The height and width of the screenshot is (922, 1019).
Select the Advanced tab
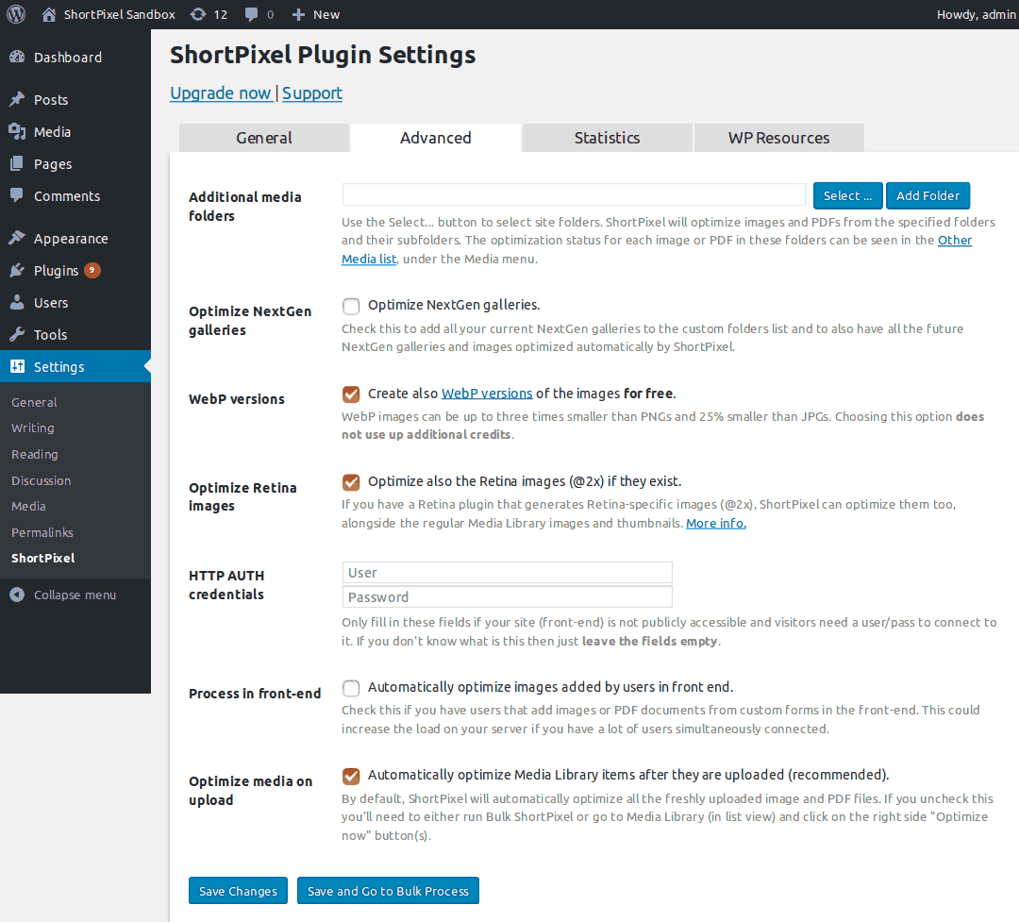(x=435, y=138)
